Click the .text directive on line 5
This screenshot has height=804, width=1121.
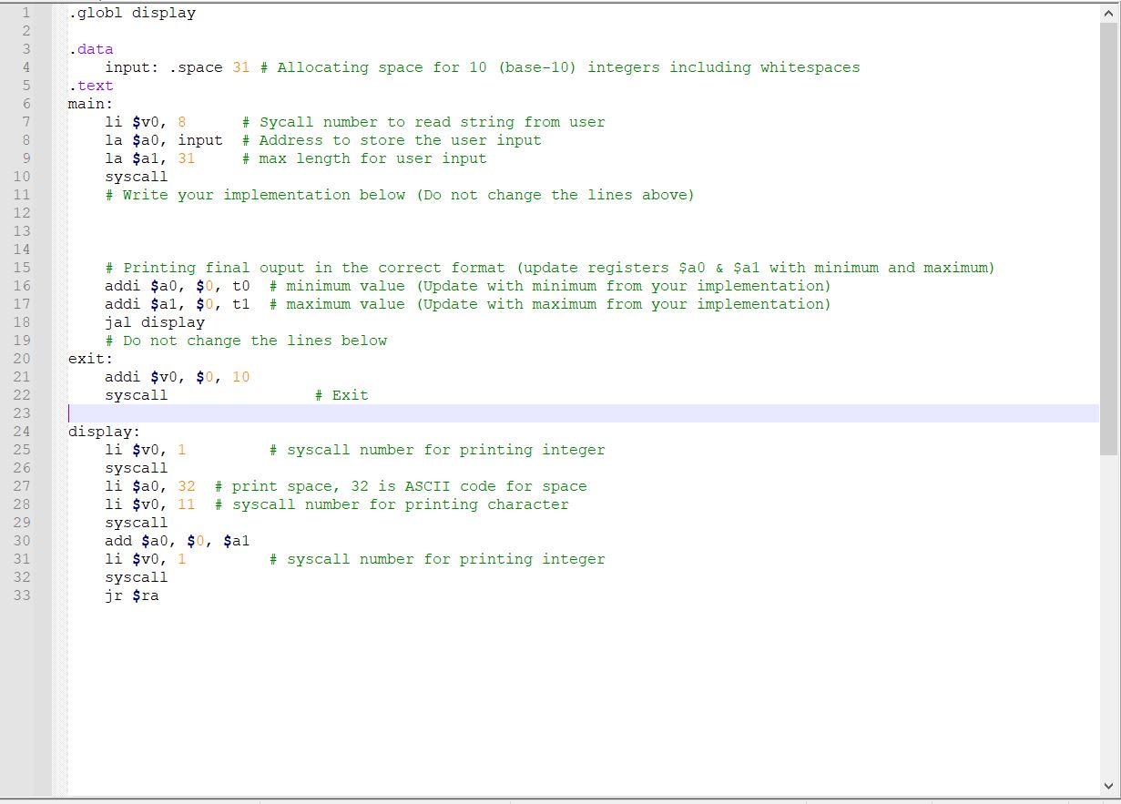(x=90, y=85)
